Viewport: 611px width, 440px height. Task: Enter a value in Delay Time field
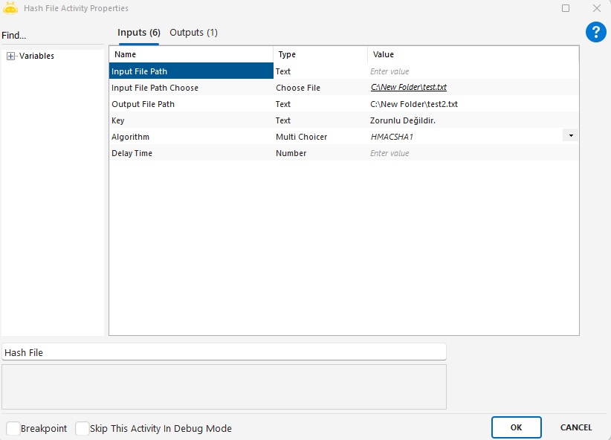pyautogui.click(x=472, y=153)
